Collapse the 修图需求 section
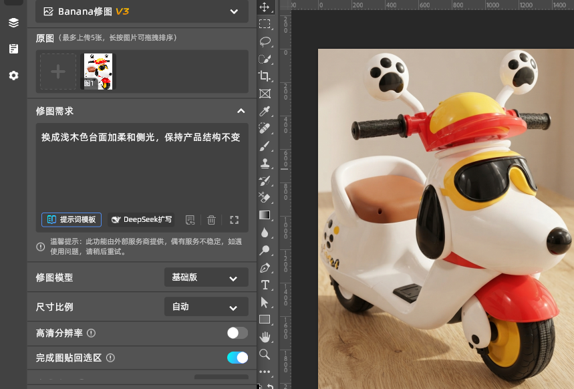The image size is (574, 389). pos(241,111)
